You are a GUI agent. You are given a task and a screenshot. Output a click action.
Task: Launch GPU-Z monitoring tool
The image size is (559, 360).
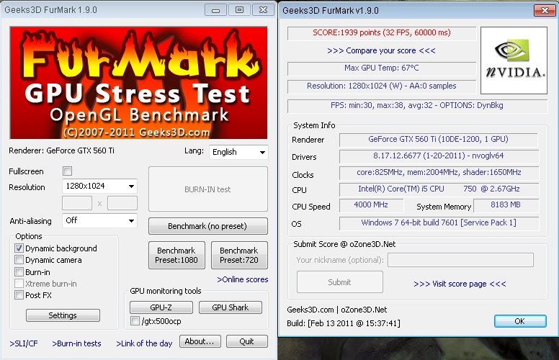coord(161,307)
